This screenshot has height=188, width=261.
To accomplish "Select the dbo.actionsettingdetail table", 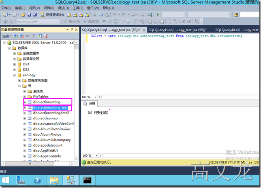I will click(x=51, y=113).
